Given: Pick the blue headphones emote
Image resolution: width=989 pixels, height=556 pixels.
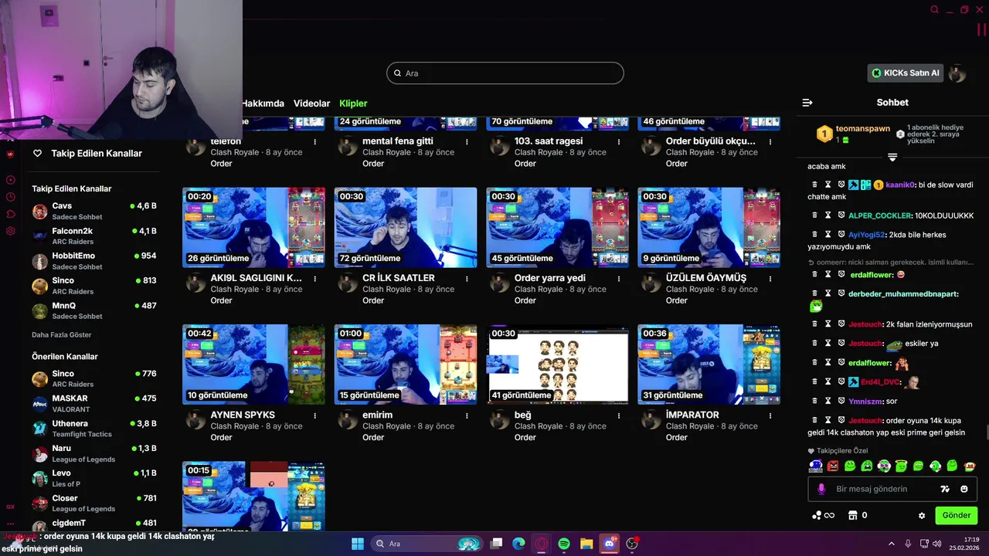Looking at the screenshot, I should point(816,466).
